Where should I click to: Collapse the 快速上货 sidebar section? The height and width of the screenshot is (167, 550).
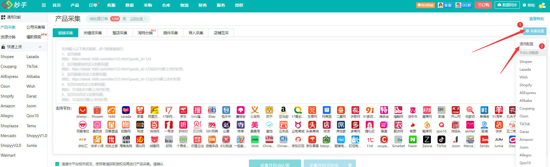point(40,47)
